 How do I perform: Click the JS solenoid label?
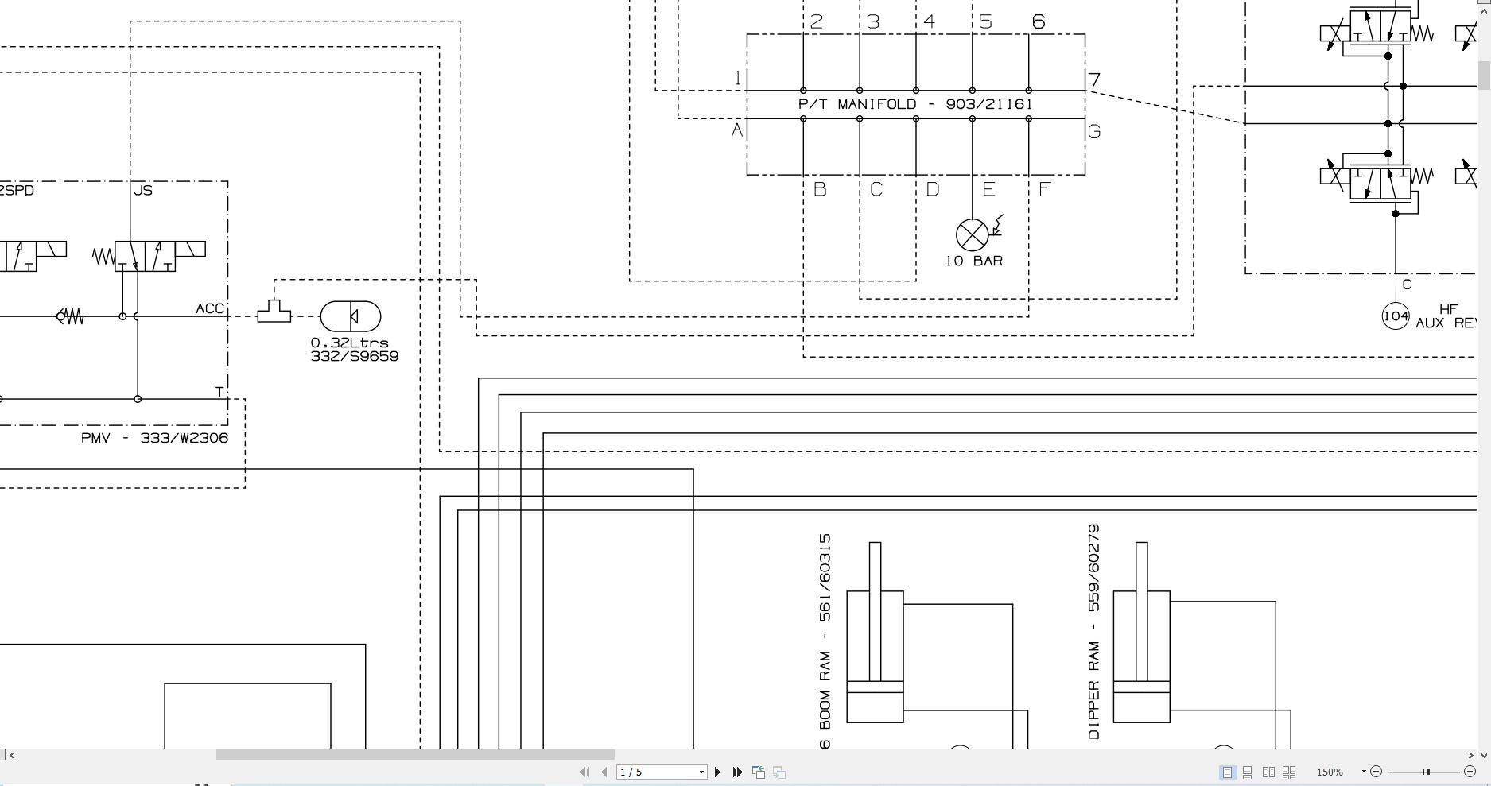click(143, 190)
